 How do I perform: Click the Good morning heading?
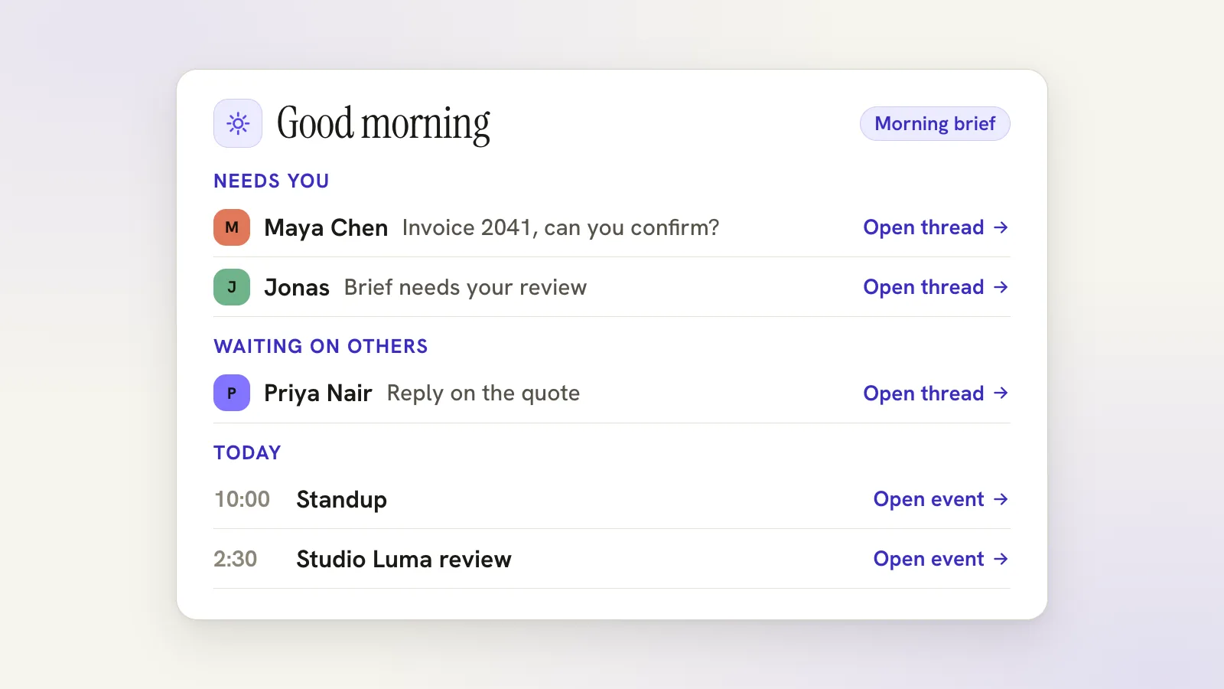click(383, 124)
